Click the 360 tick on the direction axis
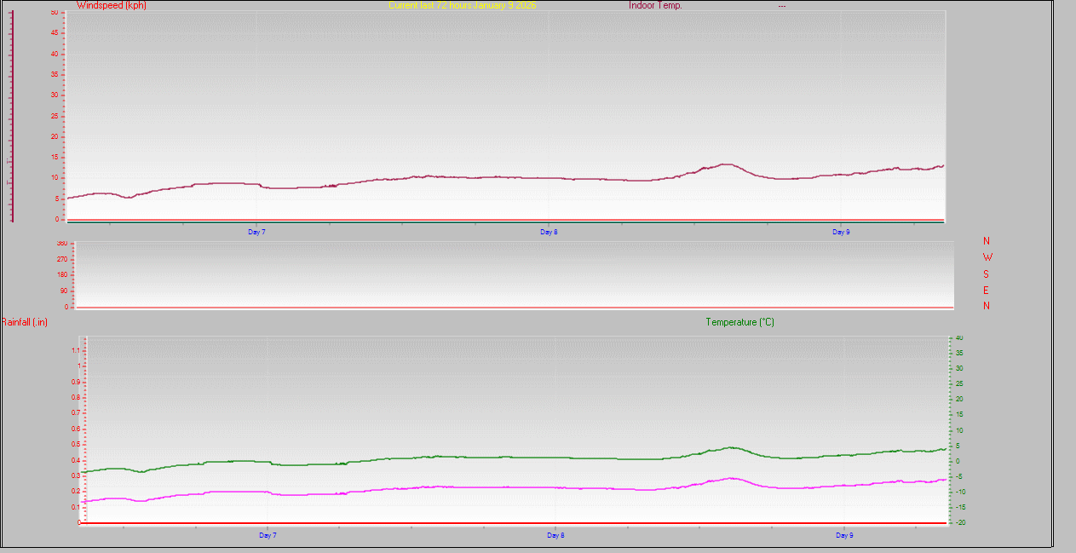Viewport: 1076px width, 553px height. (62, 244)
